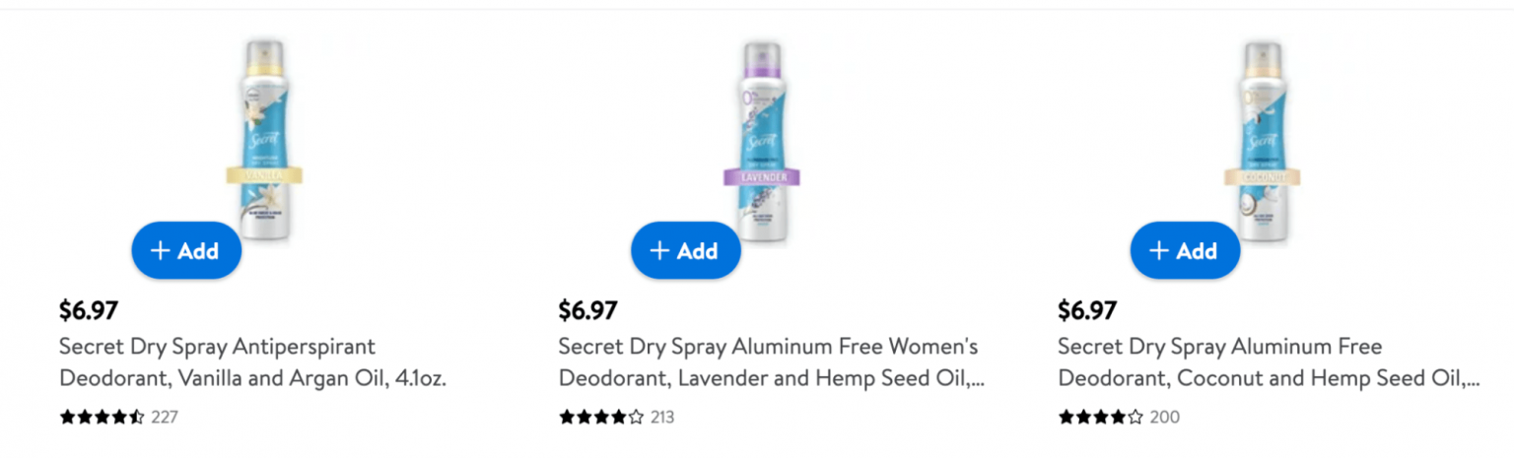Viewport: 1514px width, 458px height.
Task: Open Aluminum Free Deodorant Coconut title link
Action: click(1269, 361)
